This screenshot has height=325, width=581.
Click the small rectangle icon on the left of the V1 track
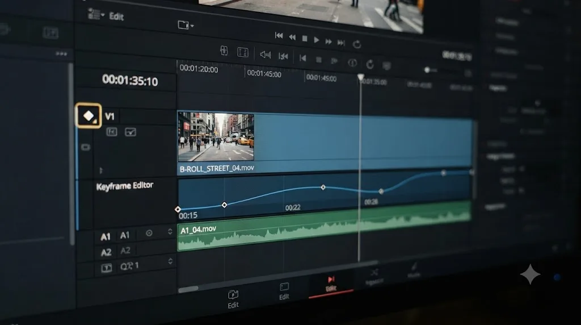[86, 148]
